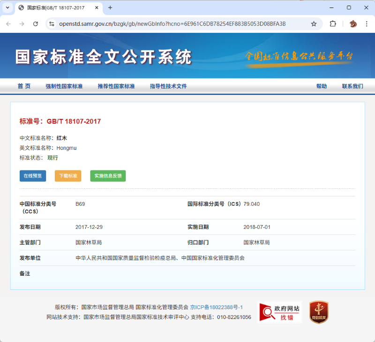This screenshot has width=375, height=342.
Task: Open the 京ICP备18022388号-1 link
Action: point(216,307)
